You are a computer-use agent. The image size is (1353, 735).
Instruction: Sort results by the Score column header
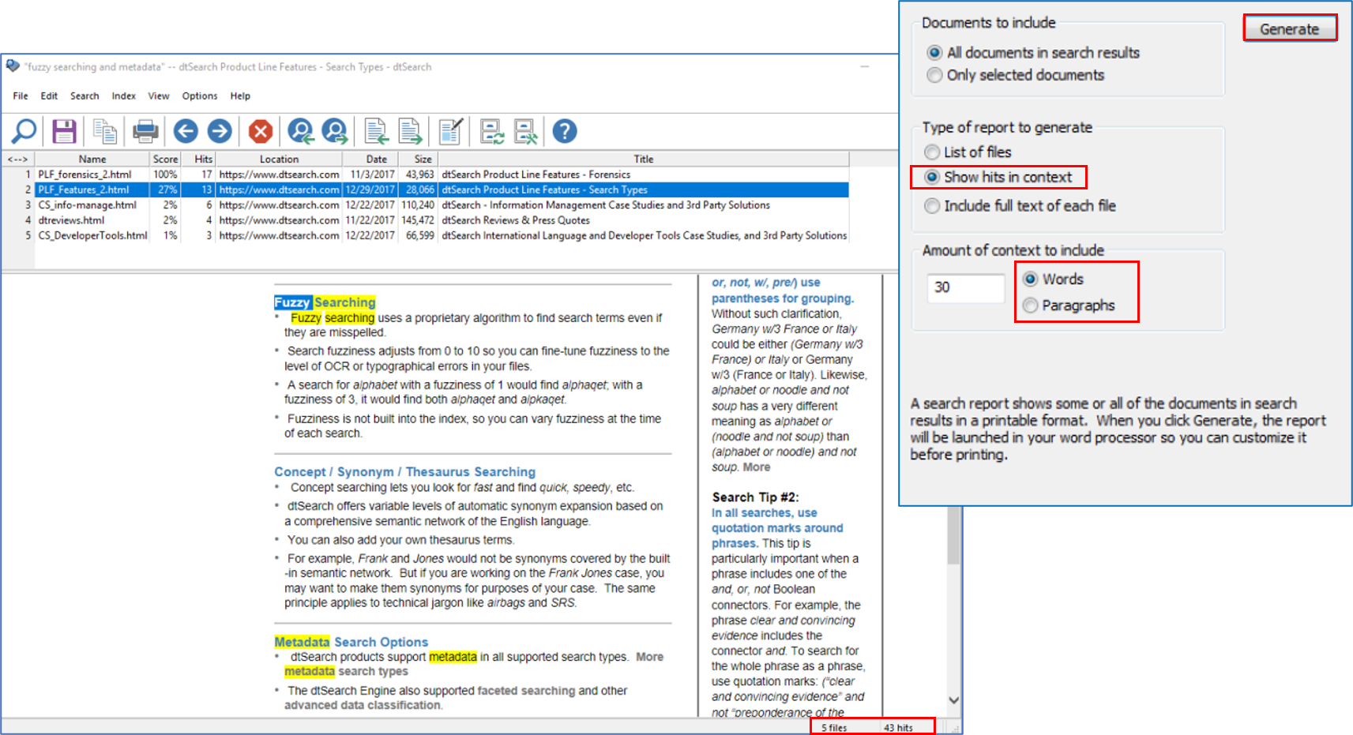click(x=165, y=159)
